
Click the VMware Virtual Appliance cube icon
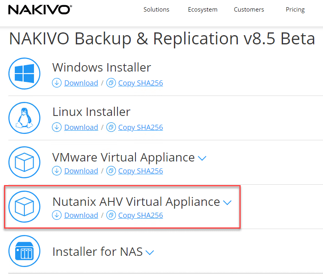click(24, 162)
